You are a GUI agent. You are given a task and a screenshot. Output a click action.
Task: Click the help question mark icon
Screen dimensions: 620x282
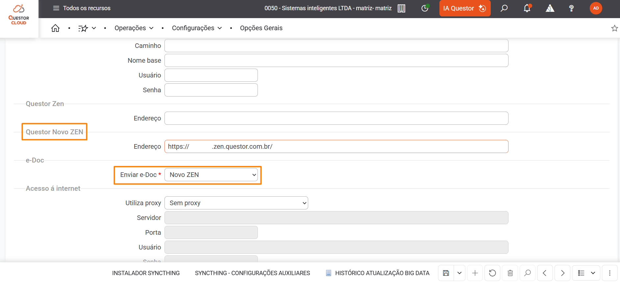pos(571,8)
